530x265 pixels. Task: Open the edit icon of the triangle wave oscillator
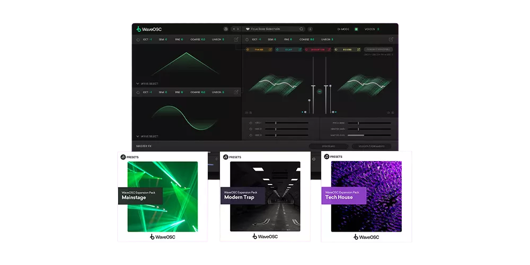coord(236,40)
